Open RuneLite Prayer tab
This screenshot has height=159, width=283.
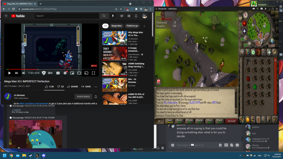(269, 52)
